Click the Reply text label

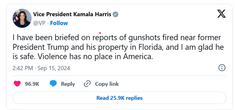(68, 84)
